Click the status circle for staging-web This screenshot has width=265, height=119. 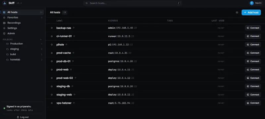(52, 95)
